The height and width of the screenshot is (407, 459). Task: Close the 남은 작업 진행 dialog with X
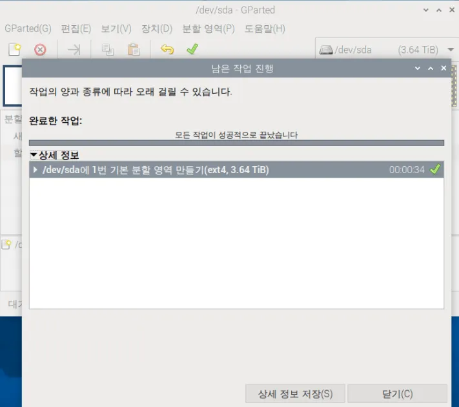(x=444, y=68)
